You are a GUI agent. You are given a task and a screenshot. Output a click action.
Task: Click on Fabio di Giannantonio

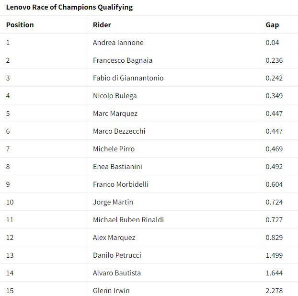(128, 78)
